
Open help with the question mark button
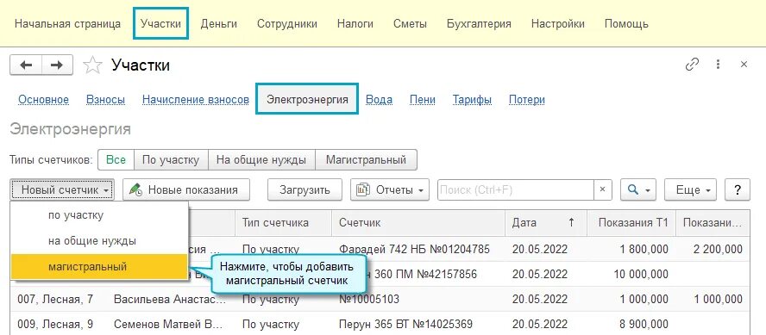738,189
